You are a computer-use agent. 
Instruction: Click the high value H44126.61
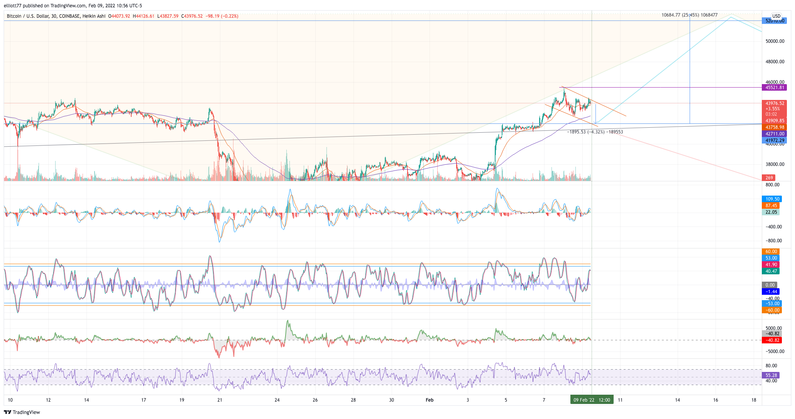pos(144,16)
